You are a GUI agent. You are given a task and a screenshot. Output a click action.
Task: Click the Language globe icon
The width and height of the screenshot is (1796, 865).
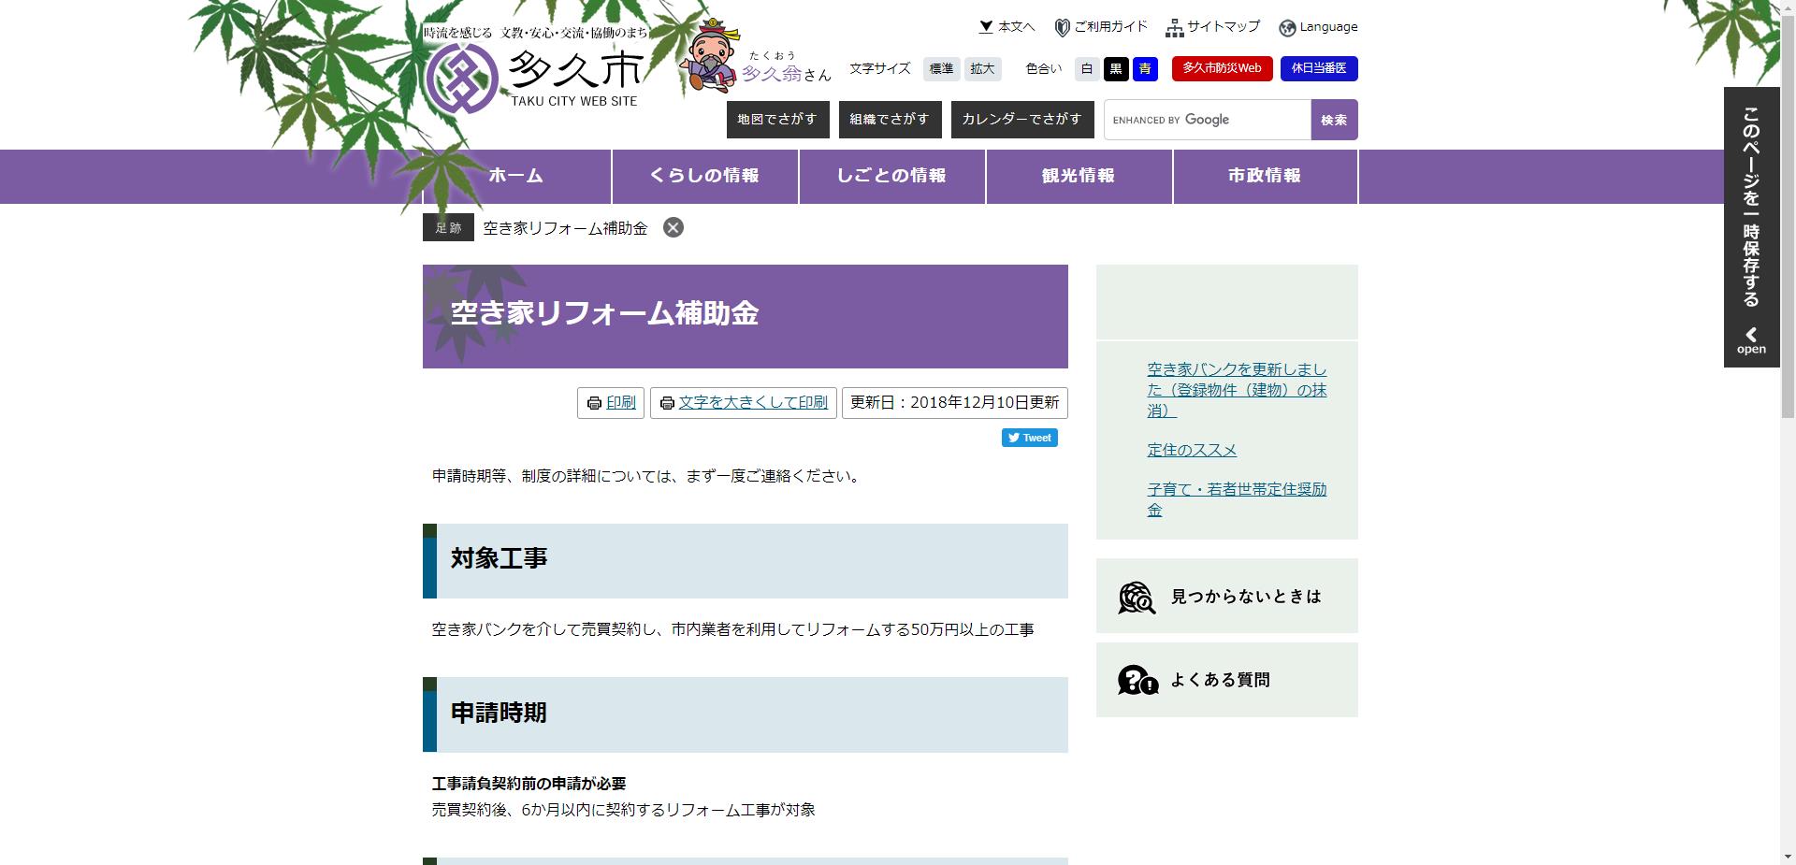tap(1288, 27)
